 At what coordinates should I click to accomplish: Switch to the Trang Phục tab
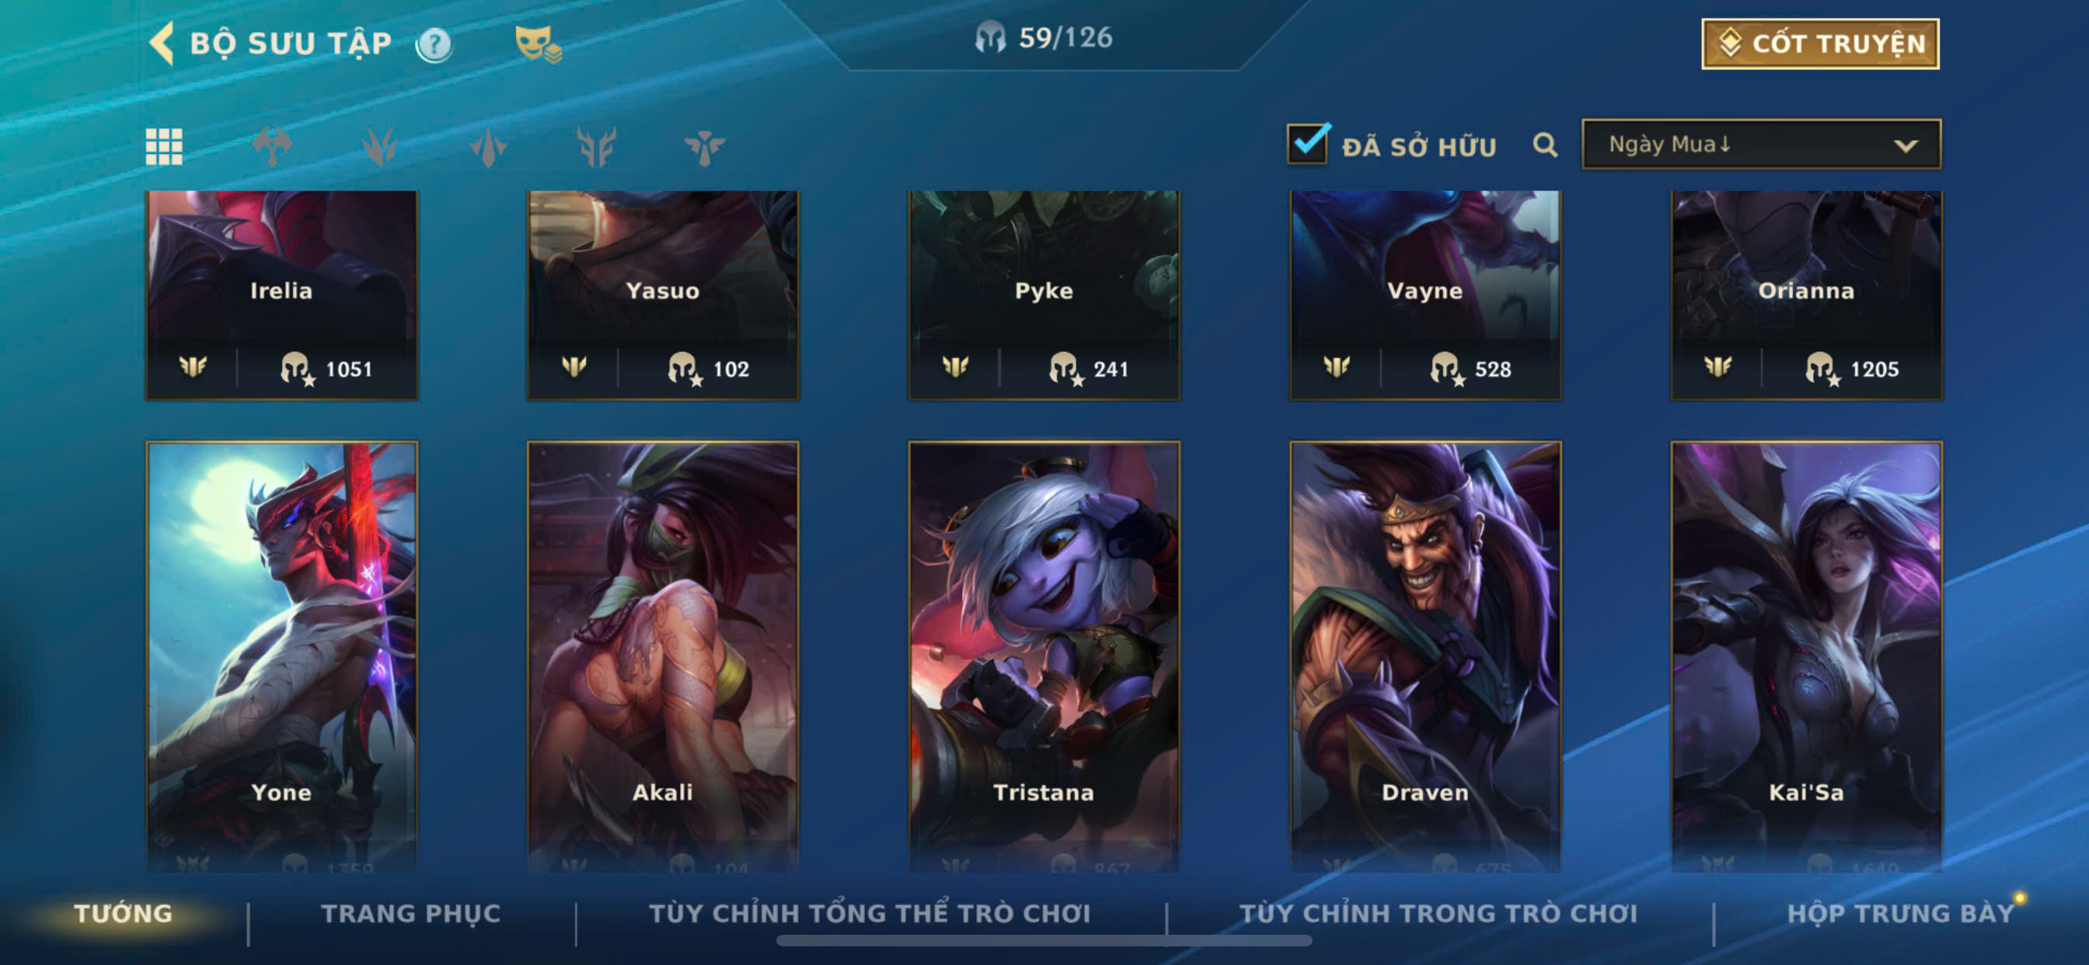[411, 914]
